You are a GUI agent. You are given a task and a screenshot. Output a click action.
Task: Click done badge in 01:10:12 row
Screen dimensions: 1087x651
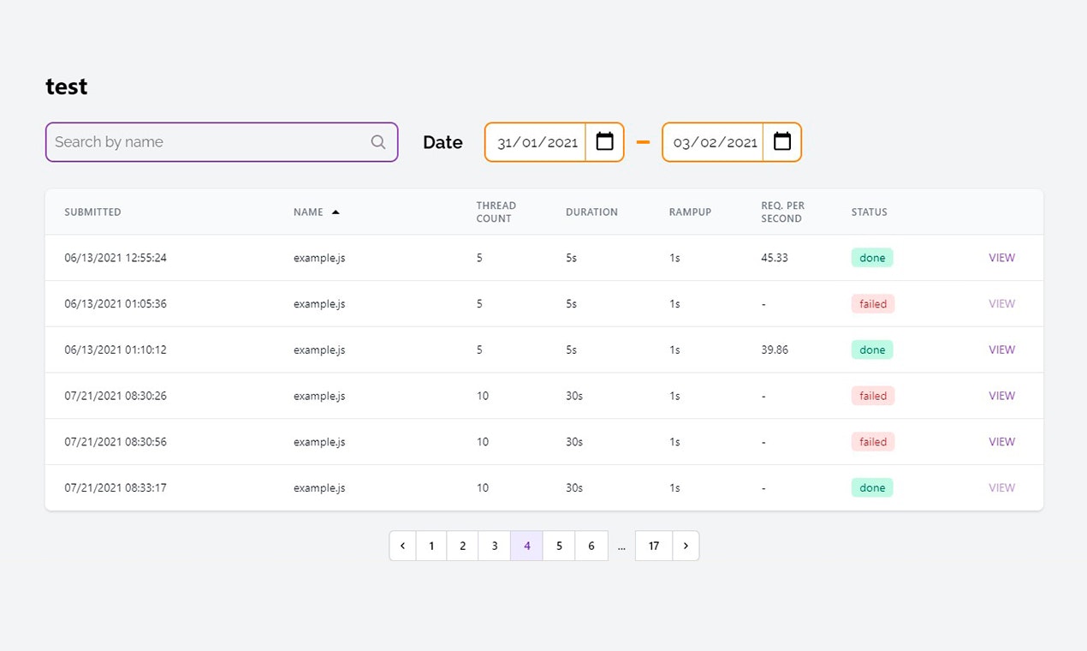click(x=872, y=349)
